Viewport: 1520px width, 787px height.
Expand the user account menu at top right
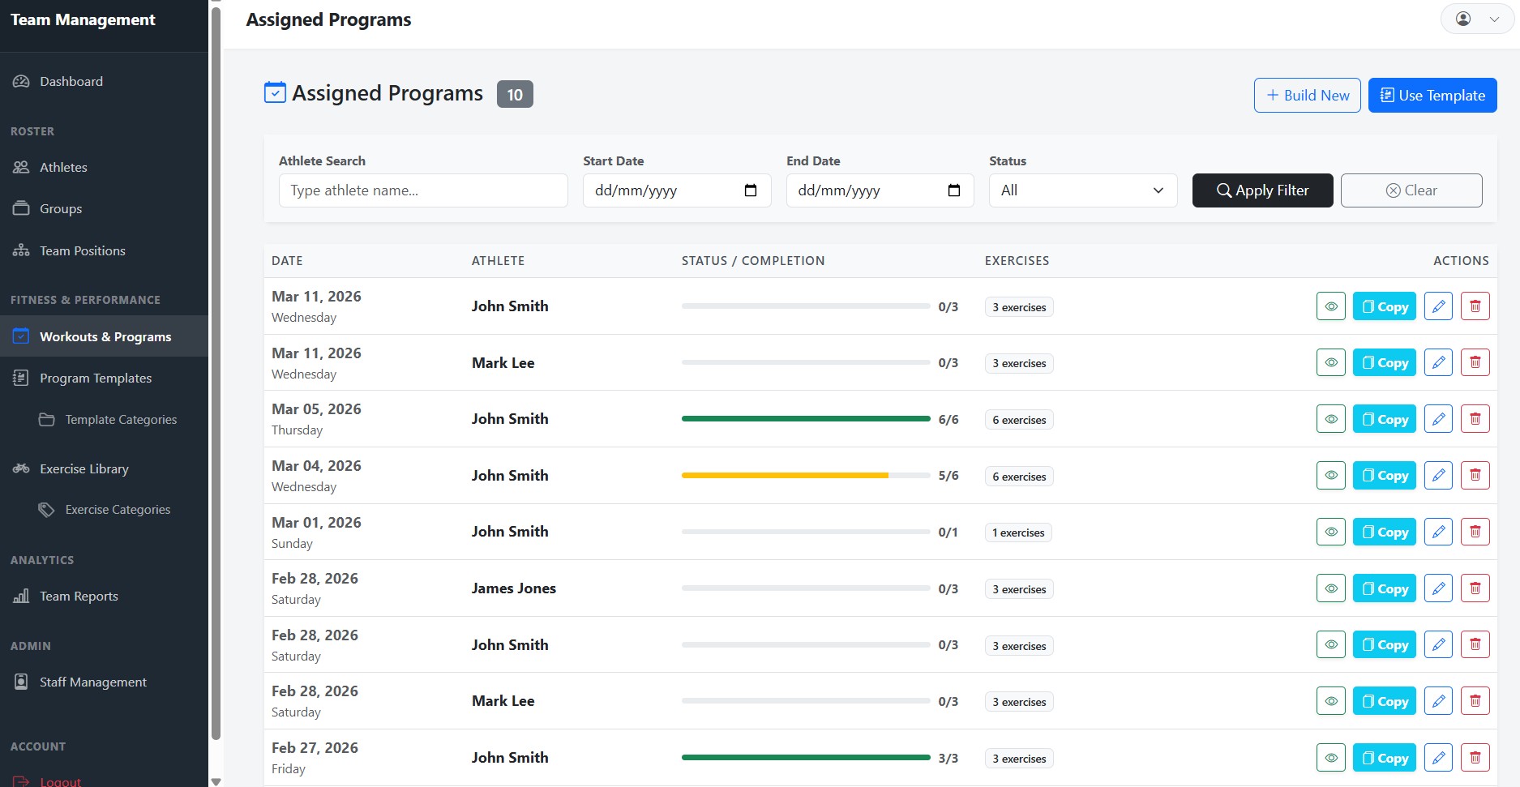point(1477,19)
